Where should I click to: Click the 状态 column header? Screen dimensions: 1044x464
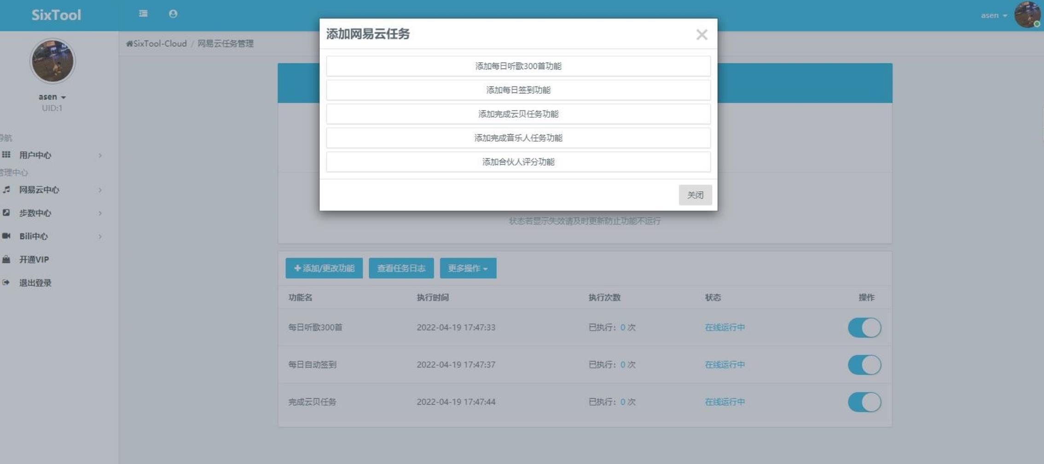(x=713, y=298)
